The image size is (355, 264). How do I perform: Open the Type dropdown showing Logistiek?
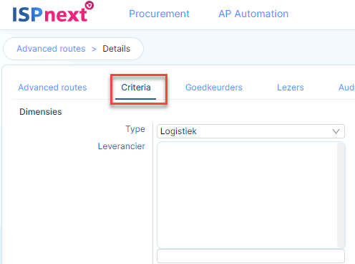pyautogui.click(x=251, y=131)
